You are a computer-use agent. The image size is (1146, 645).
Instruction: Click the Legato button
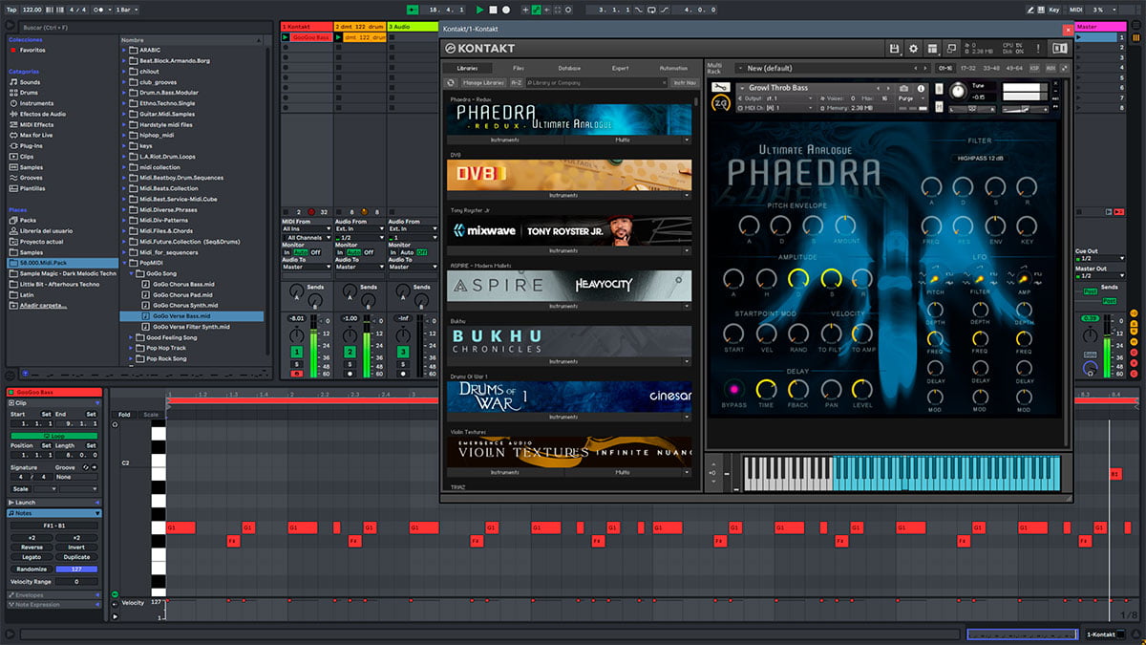32,557
